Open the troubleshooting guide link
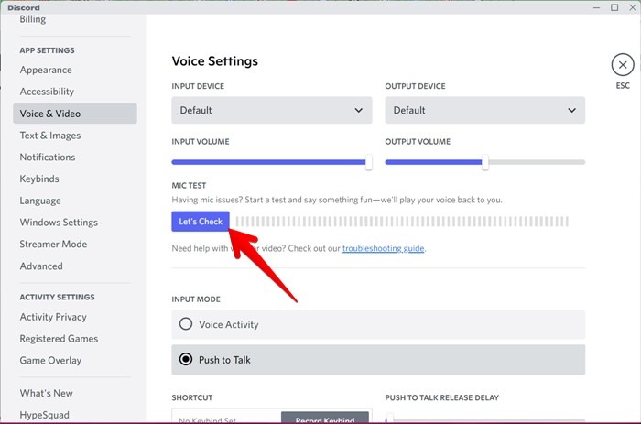The width and height of the screenshot is (641, 424). [x=383, y=248]
